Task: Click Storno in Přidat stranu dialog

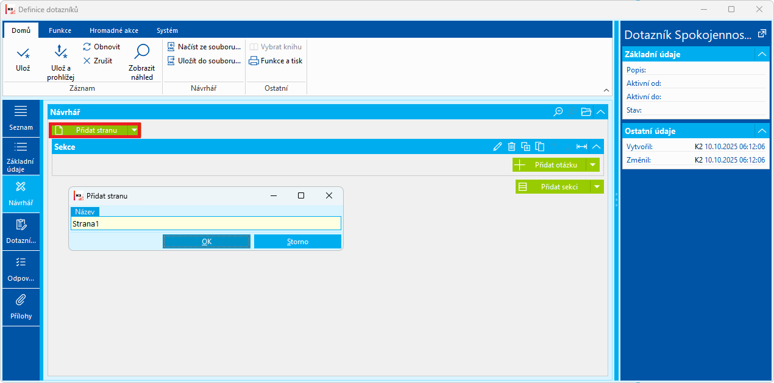Action: pos(297,242)
